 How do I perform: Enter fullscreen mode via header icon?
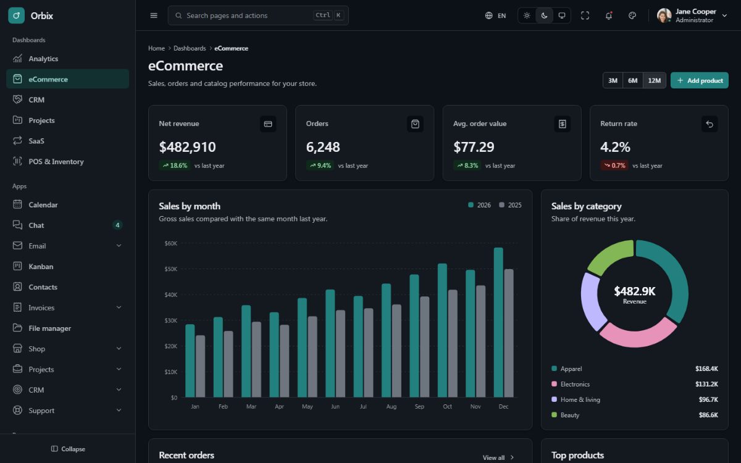(585, 15)
